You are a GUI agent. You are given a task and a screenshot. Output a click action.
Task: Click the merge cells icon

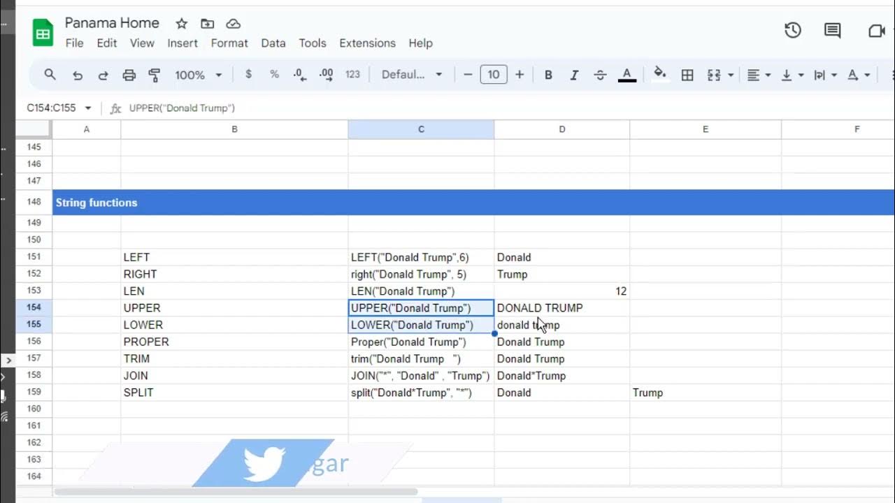(714, 75)
